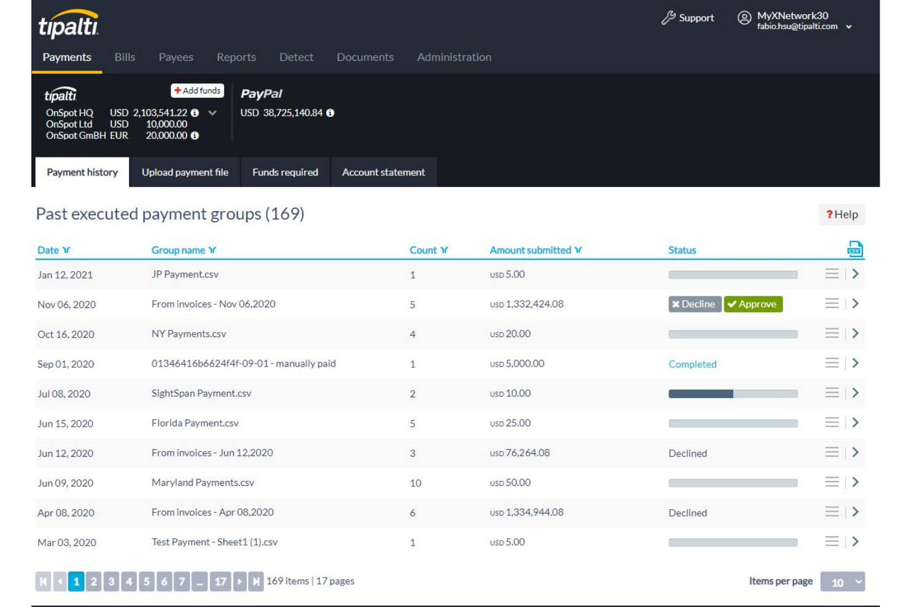This screenshot has height=607, width=911.
Task: Click Florida Payment.csv status progress bar
Action: 733,424
